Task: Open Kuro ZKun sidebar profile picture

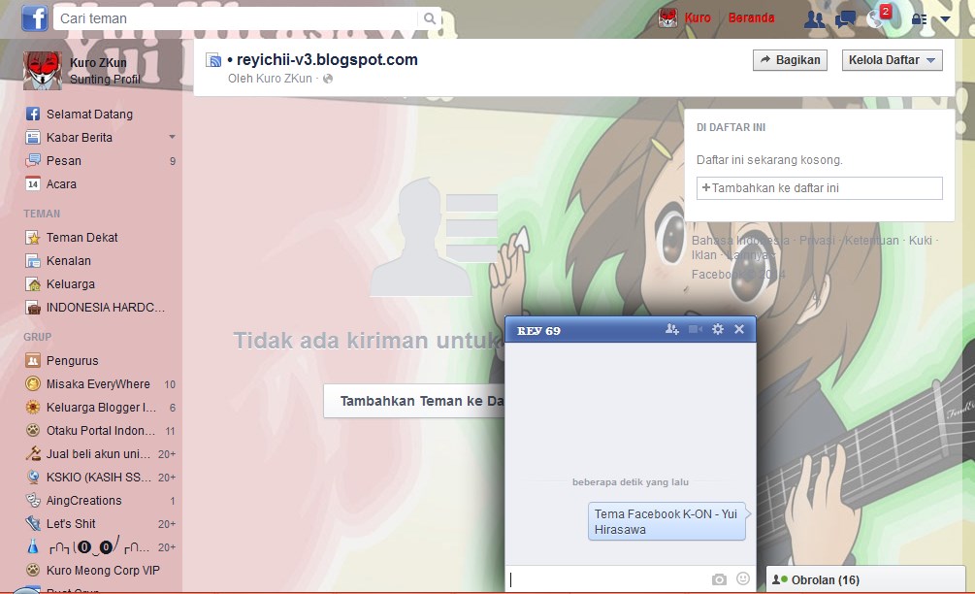Action: (43, 71)
